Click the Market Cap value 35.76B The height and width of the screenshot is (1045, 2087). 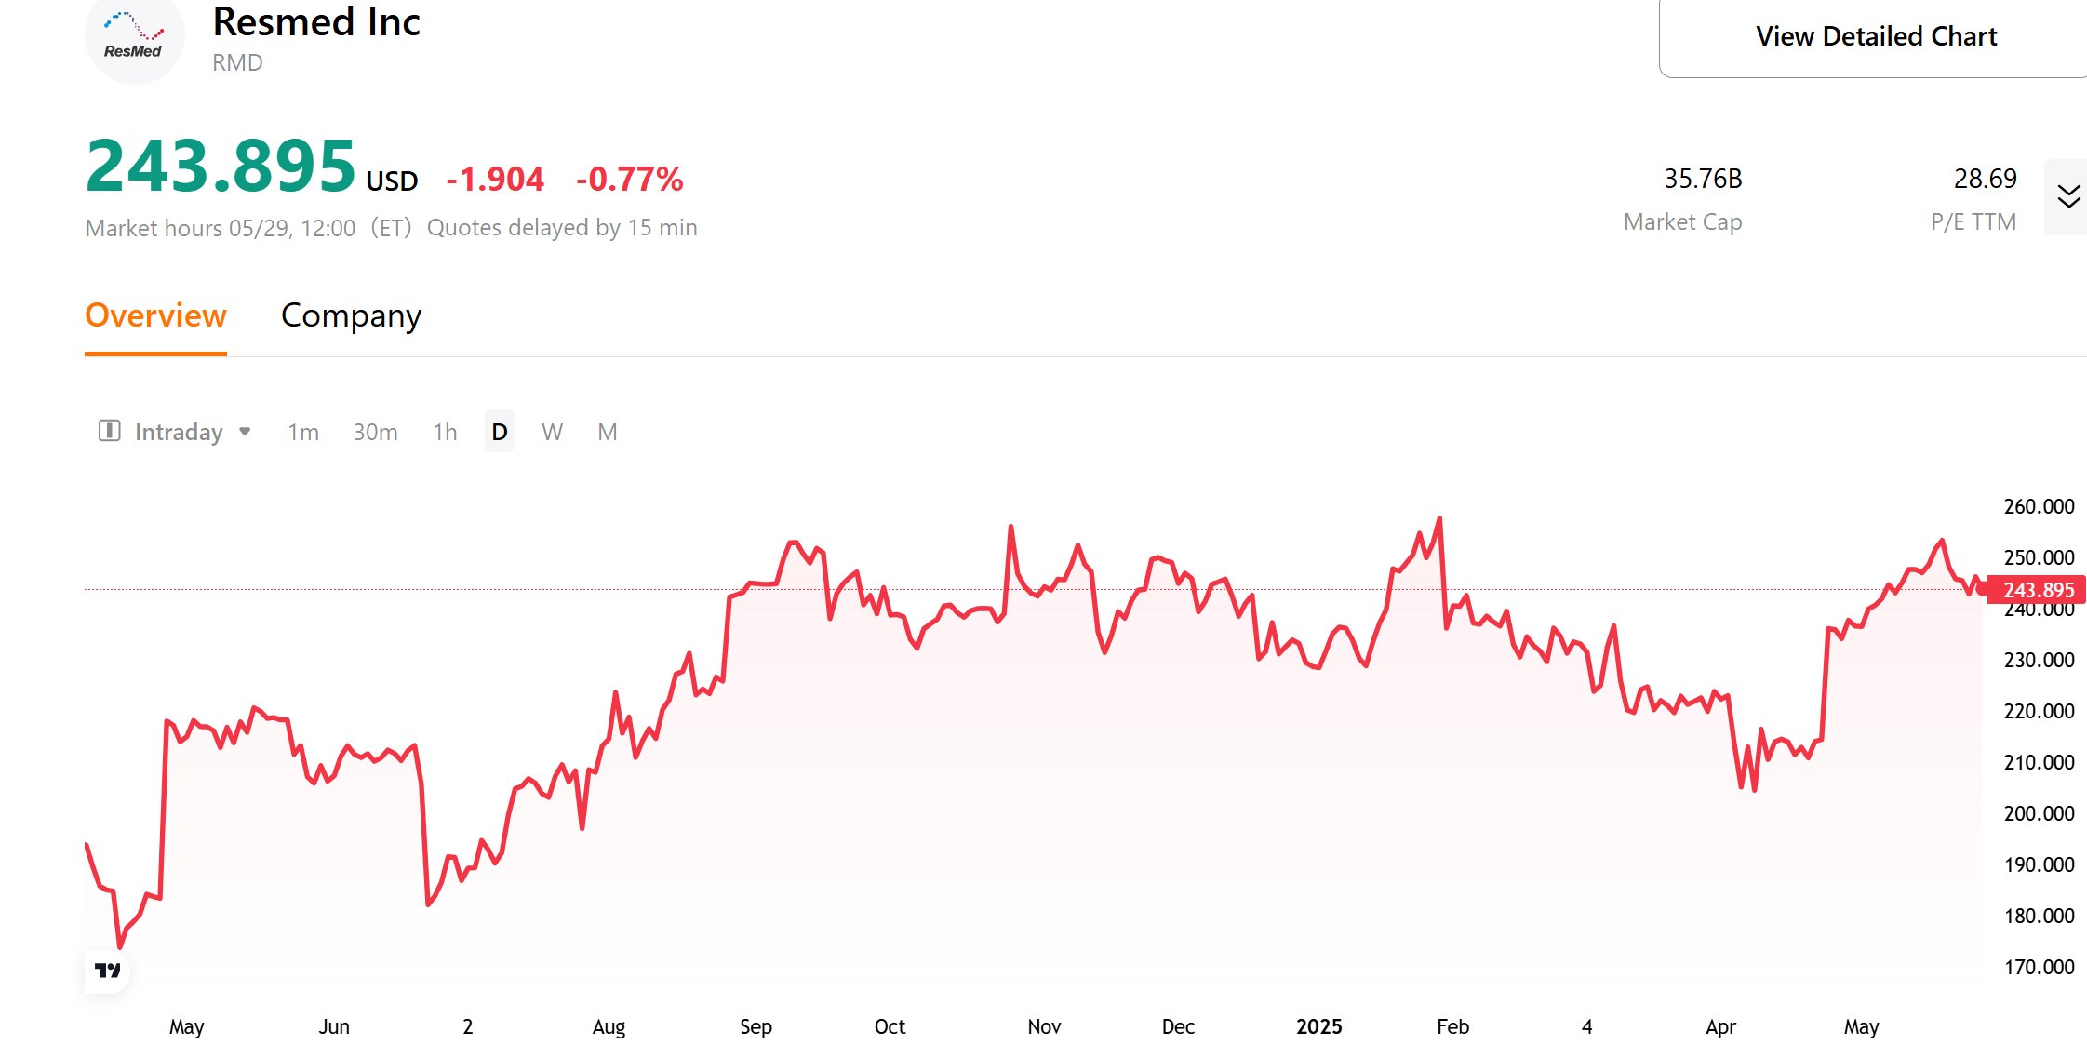(x=1703, y=179)
